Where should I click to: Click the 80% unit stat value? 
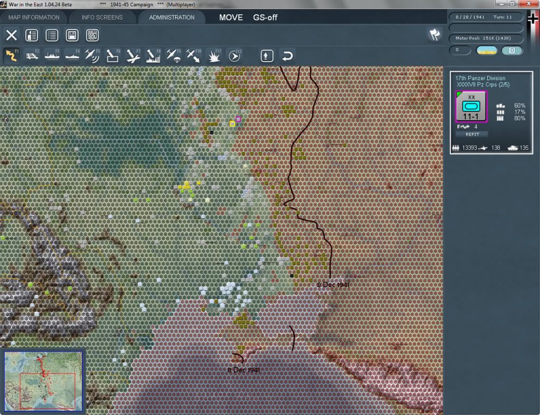coord(519,119)
